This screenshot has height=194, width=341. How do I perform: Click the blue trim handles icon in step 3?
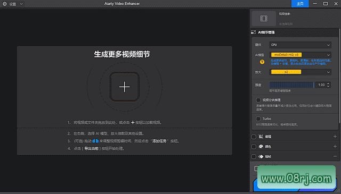tap(95, 141)
